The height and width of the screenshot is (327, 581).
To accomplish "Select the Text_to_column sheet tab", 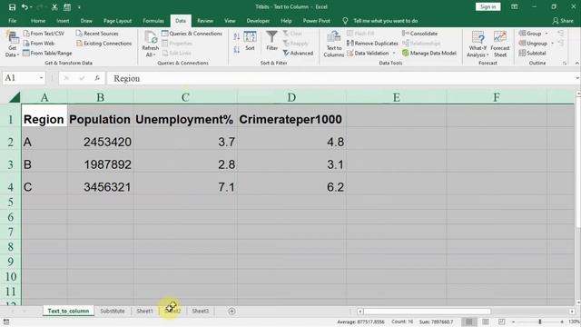I will click(x=68, y=311).
